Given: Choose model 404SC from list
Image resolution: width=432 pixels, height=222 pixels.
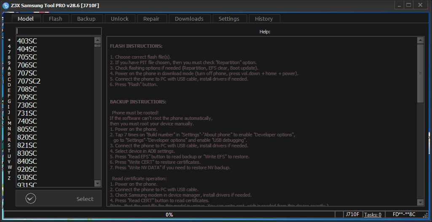Looking at the screenshot, I should click(55, 49).
